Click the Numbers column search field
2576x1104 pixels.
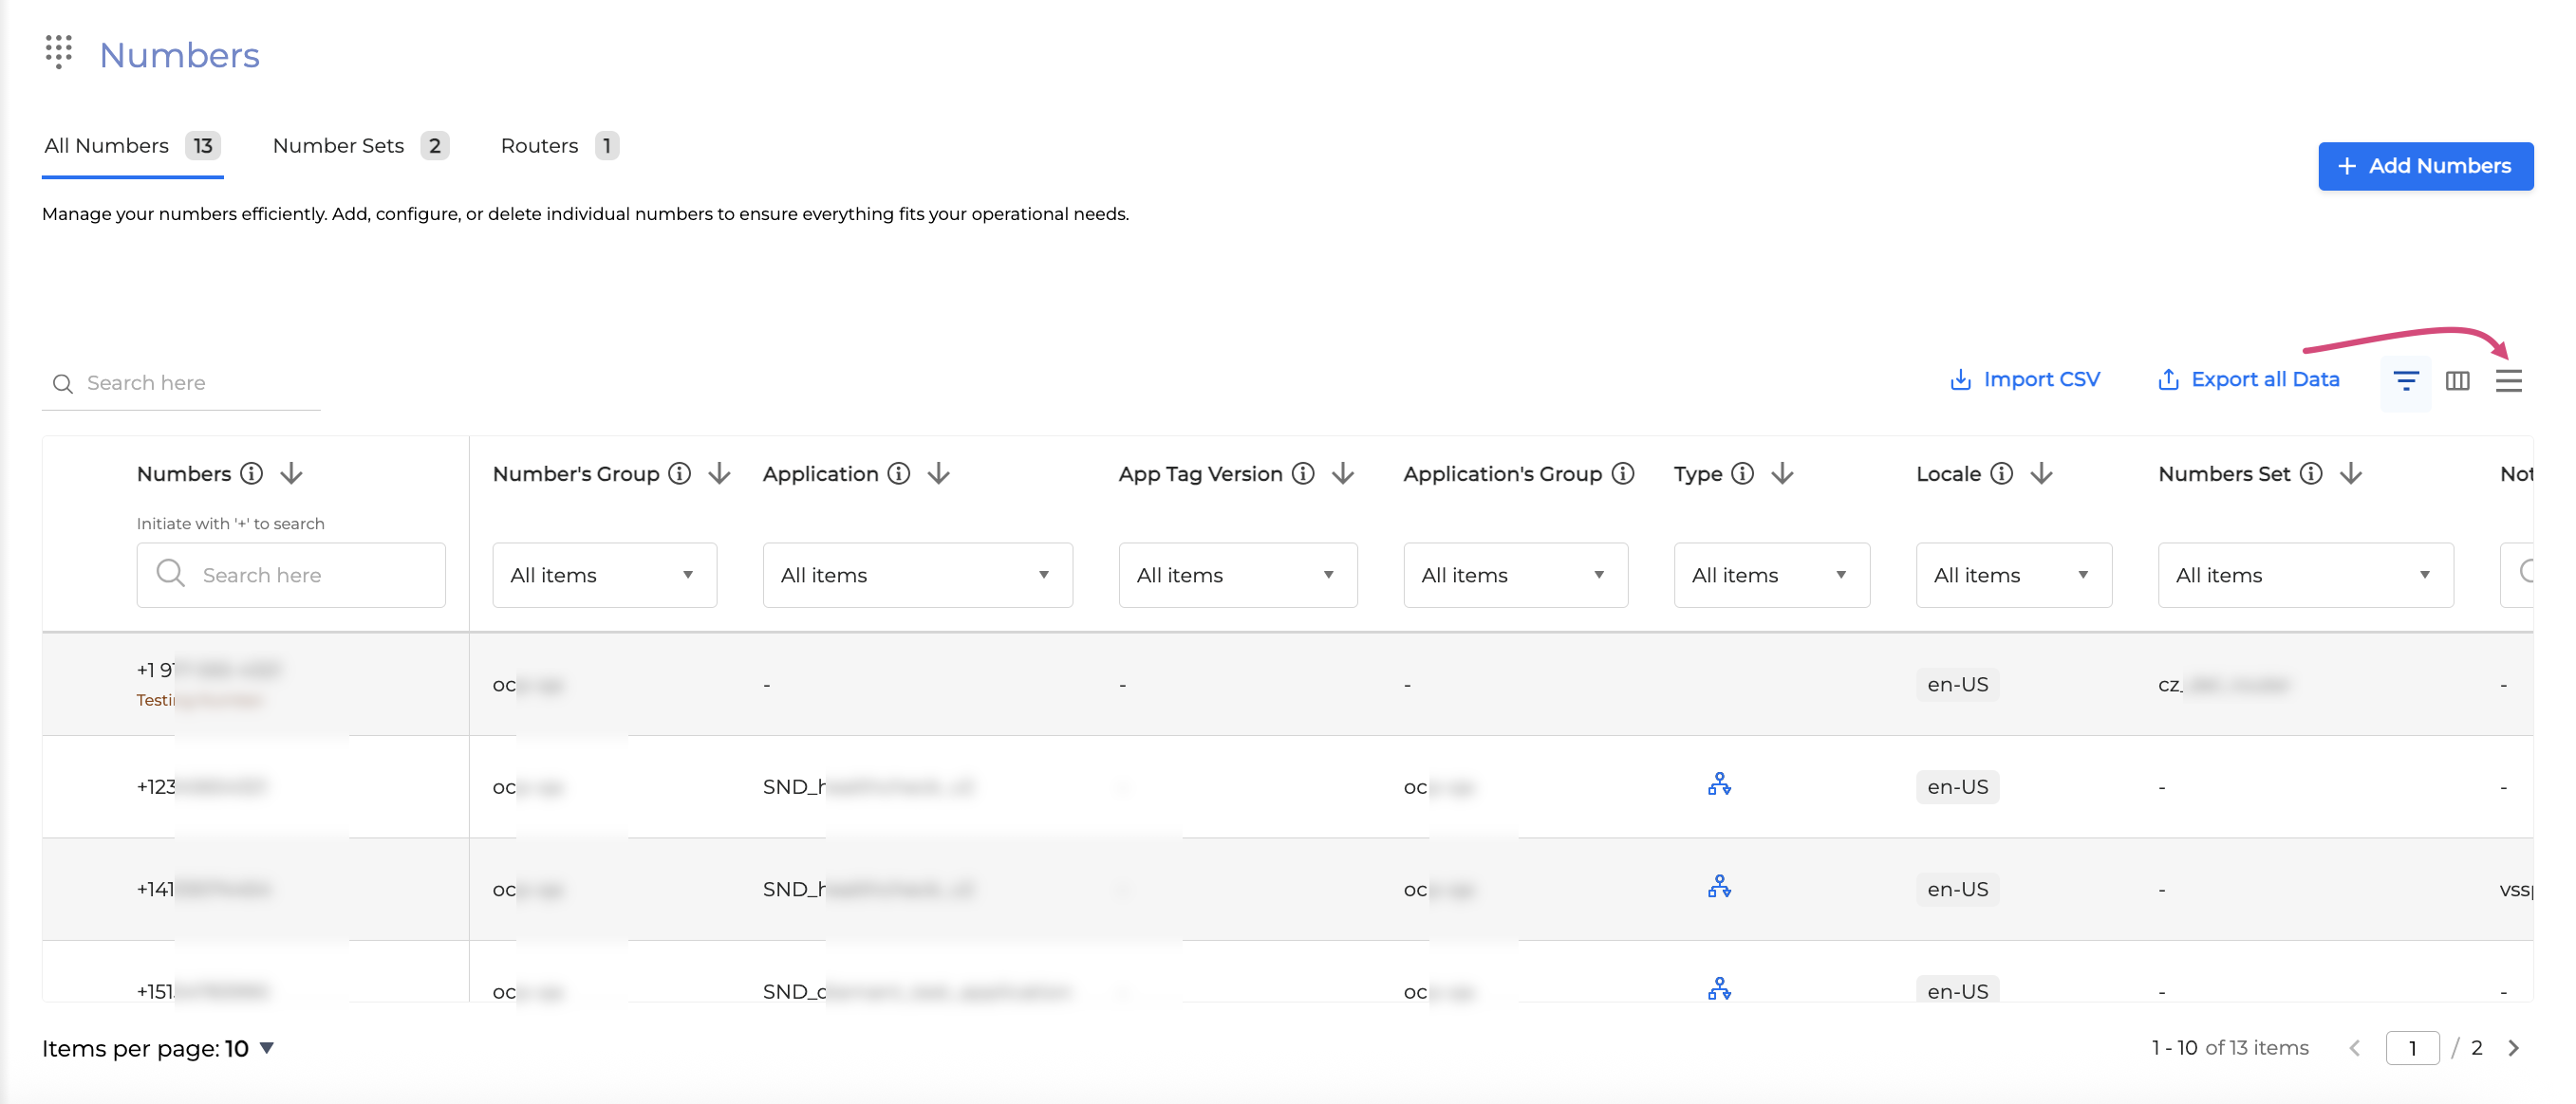pyautogui.click(x=291, y=576)
